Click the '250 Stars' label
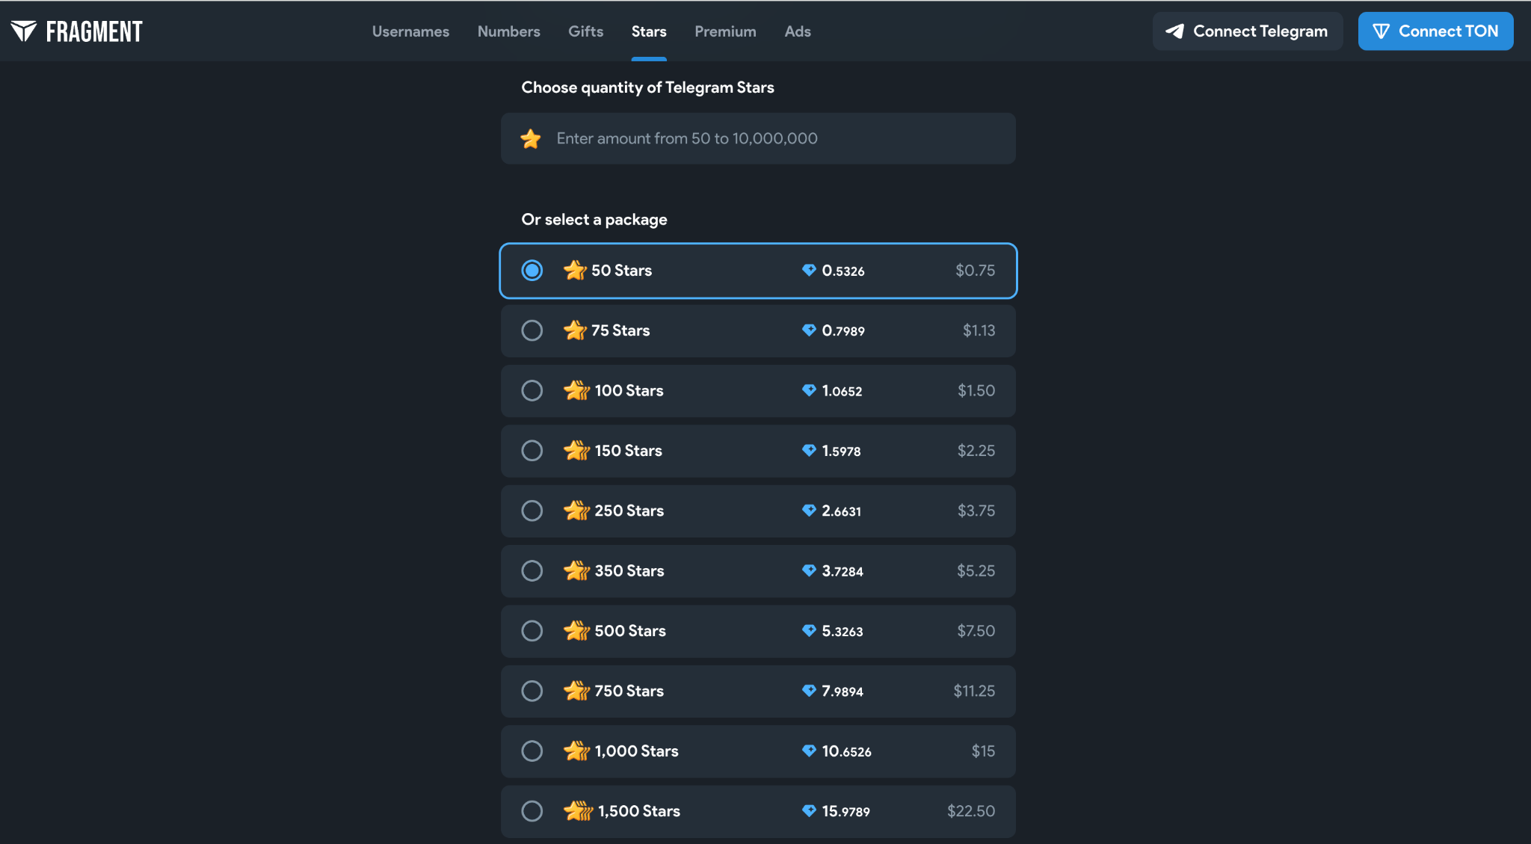Viewport: 1531px width, 844px height. 629,510
